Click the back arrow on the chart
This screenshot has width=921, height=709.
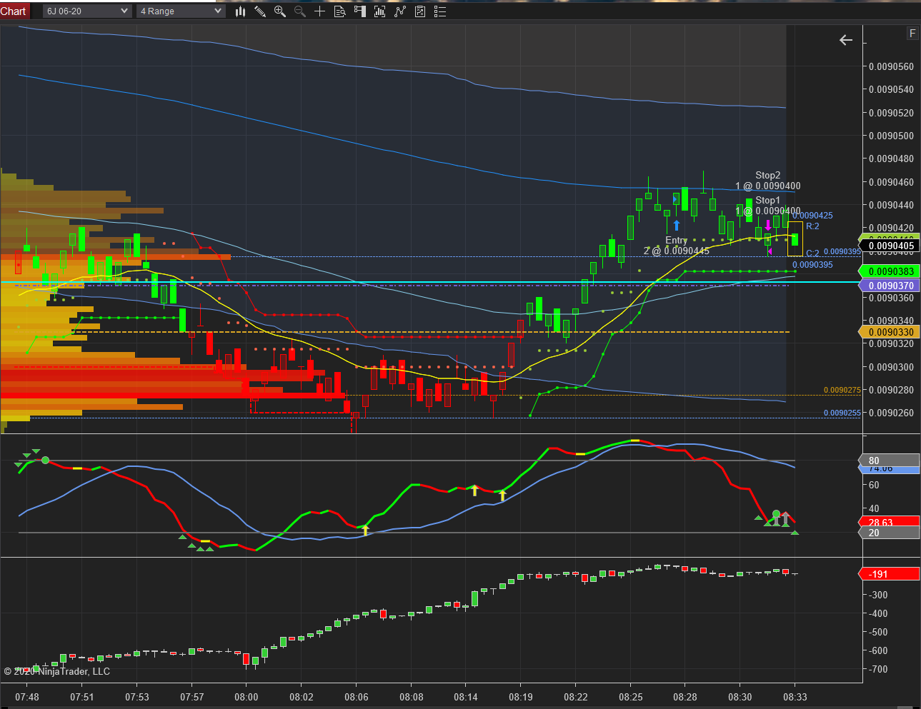click(846, 40)
